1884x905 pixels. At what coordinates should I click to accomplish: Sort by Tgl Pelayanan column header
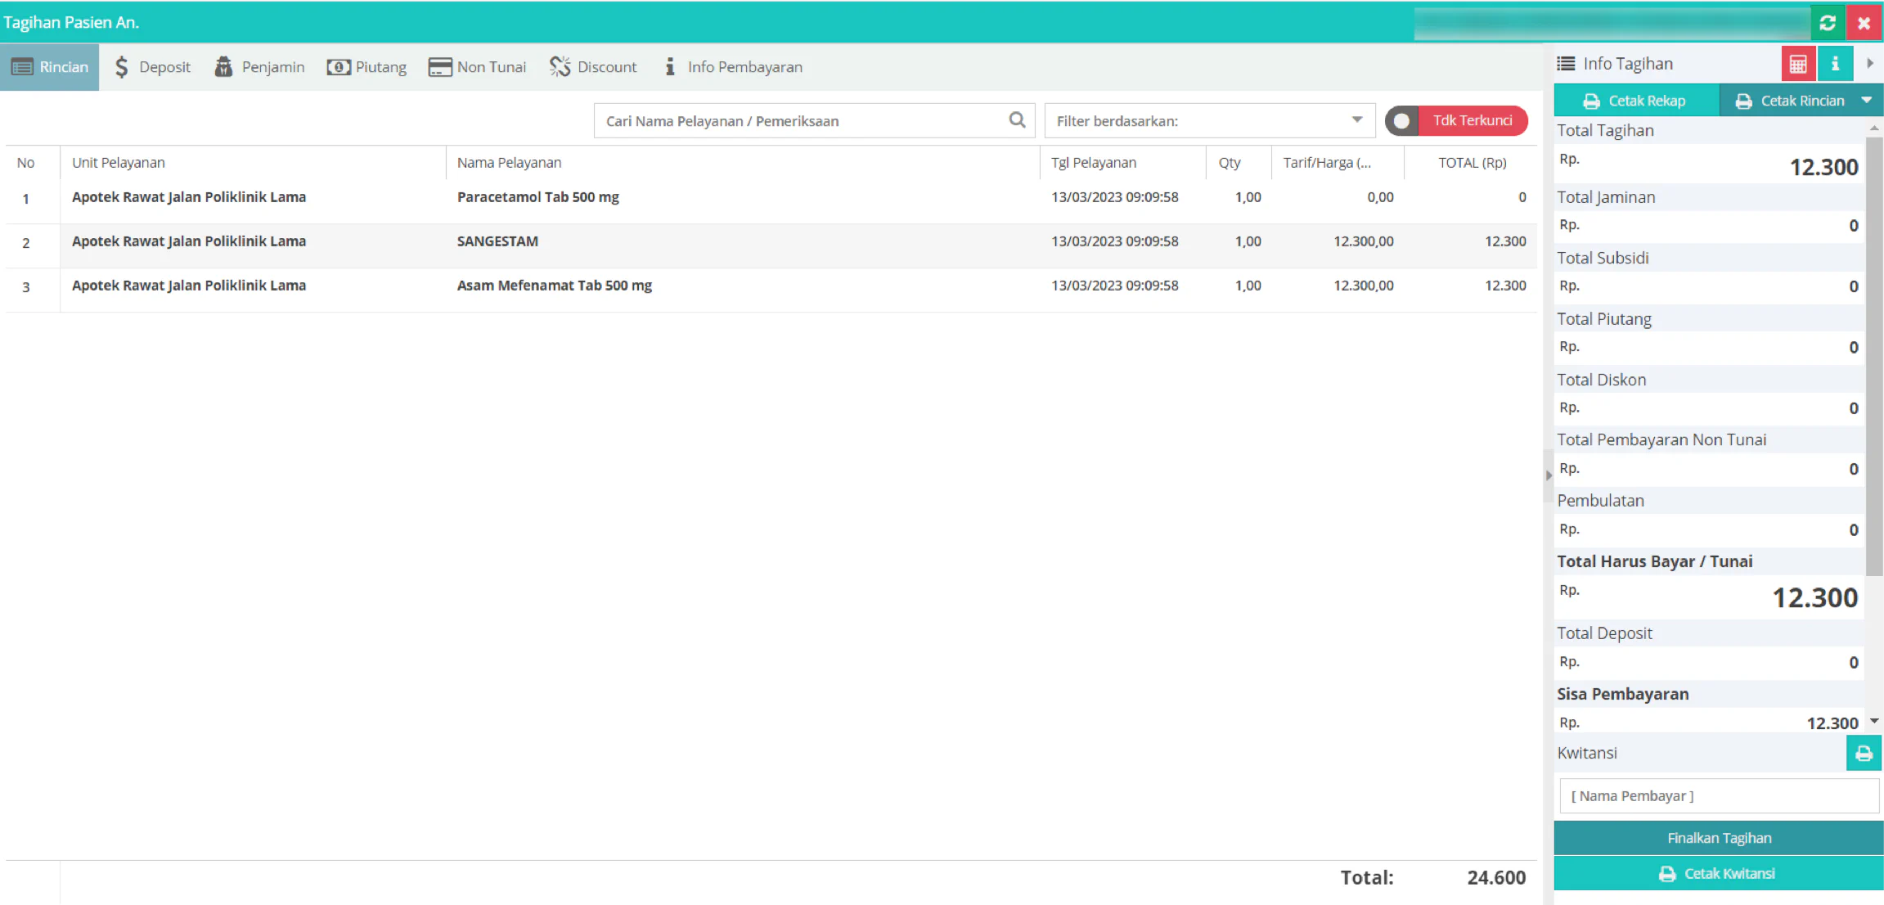(x=1123, y=163)
